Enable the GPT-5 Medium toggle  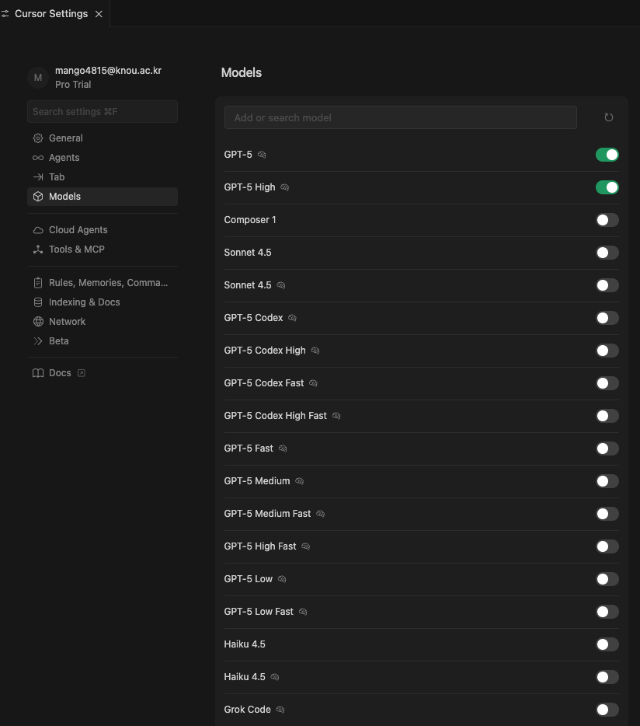coord(607,481)
